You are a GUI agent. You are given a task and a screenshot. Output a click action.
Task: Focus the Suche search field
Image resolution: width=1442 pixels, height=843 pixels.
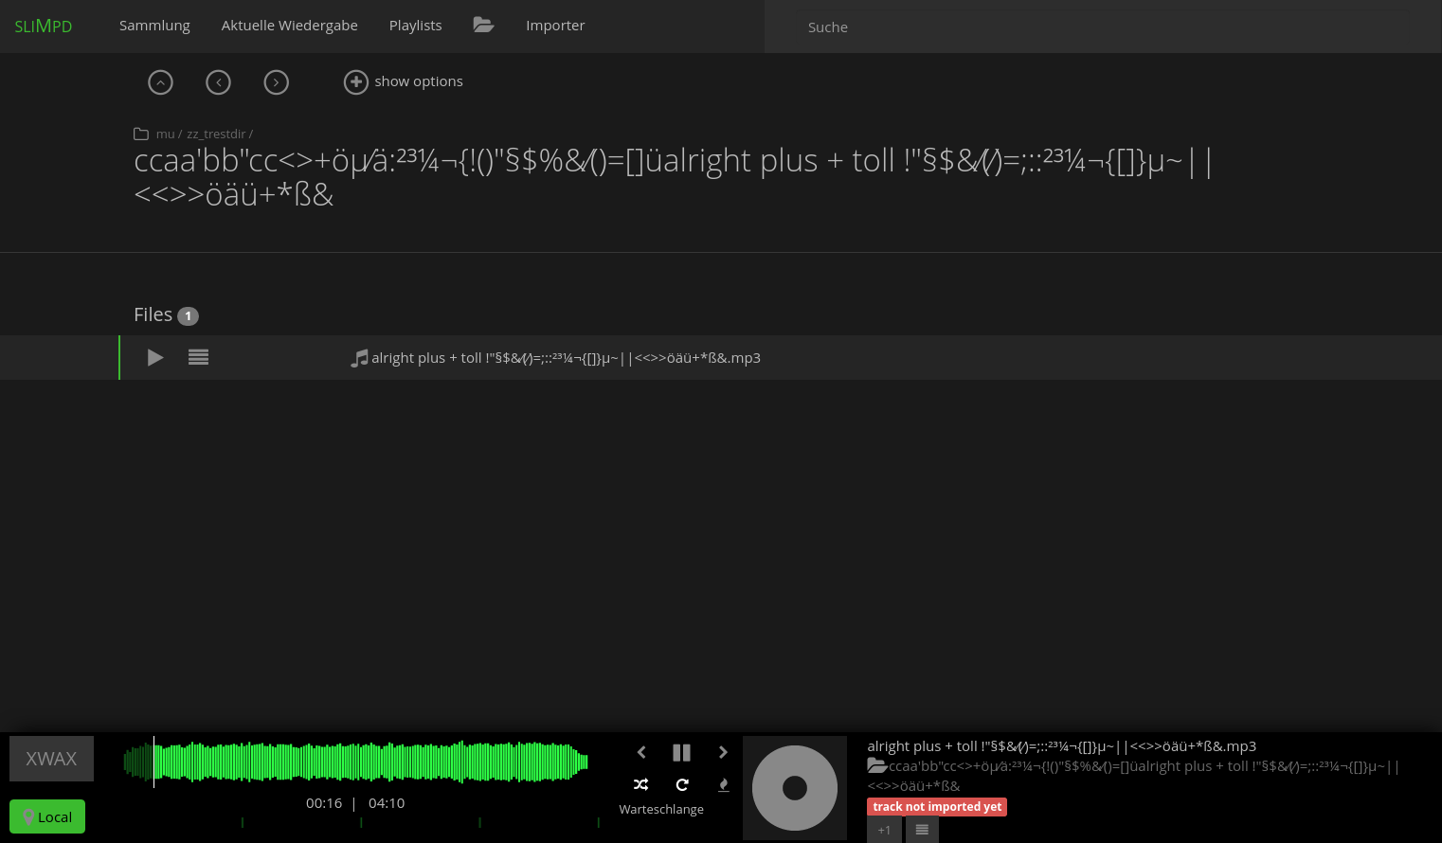point(1099,27)
